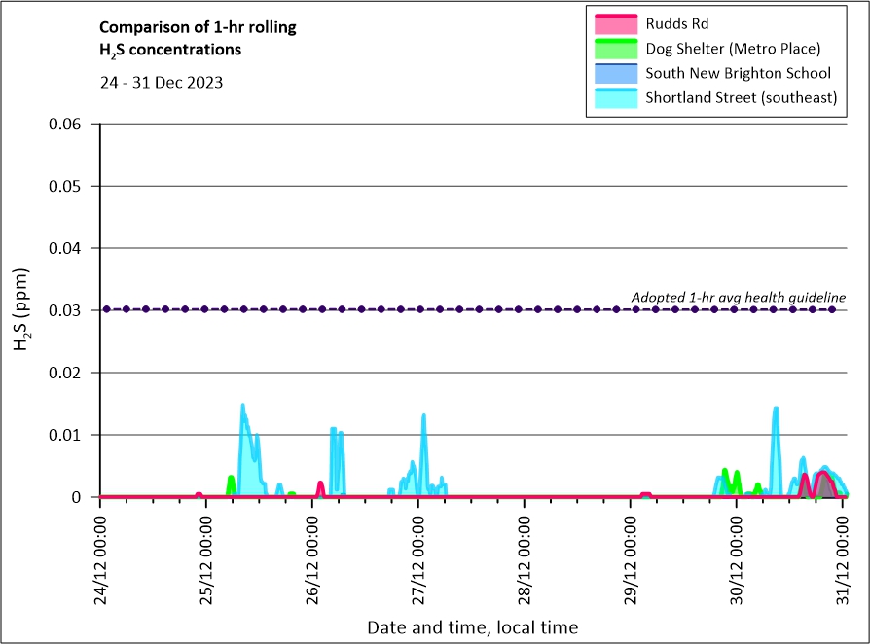Click the chart title 'Comparison of 1-hr rolling'
Screen dimensions: 870x644
tap(198, 27)
